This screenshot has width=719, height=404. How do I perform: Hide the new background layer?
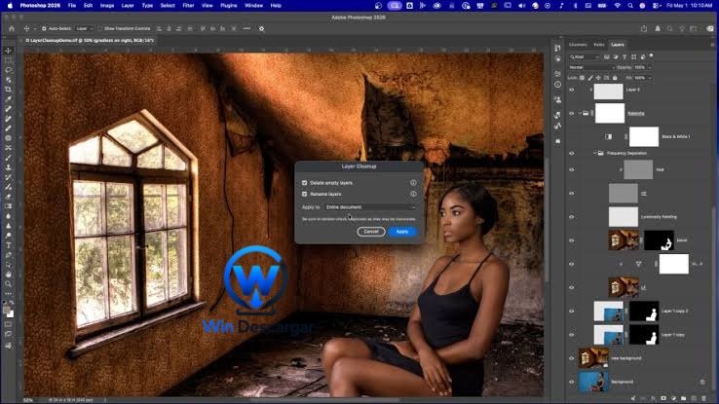(571, 358)
